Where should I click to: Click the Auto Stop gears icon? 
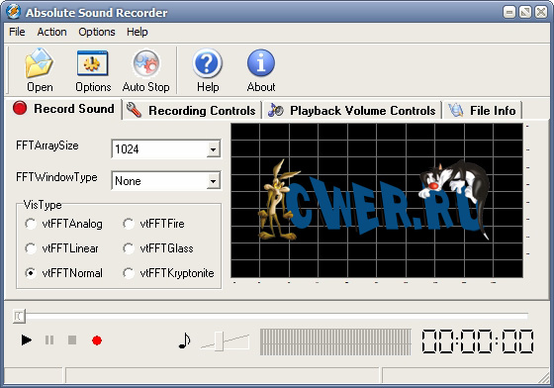point(146,63)
